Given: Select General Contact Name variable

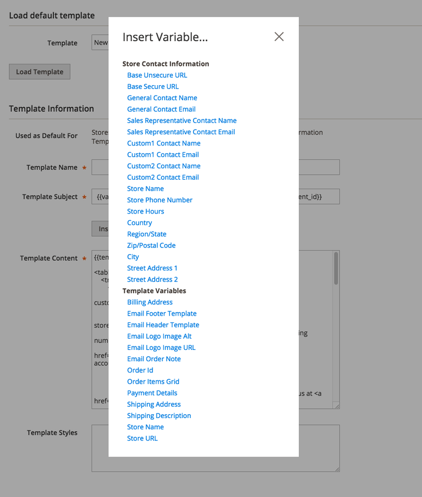Looking at the screenshot, I should coord(162,97).
